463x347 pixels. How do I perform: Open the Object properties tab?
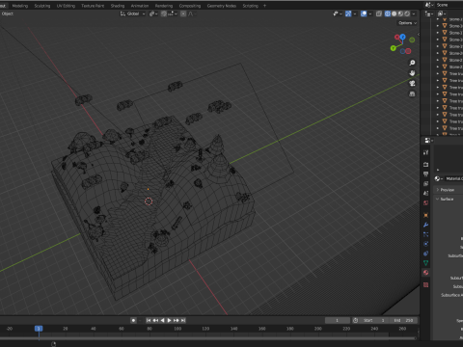click(x=425, y=215)
